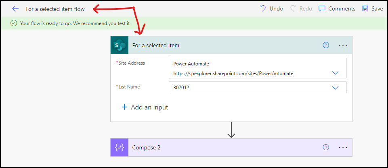Expand the Site Address dropdown
388x168 pixels.
[x=335, y=73]
